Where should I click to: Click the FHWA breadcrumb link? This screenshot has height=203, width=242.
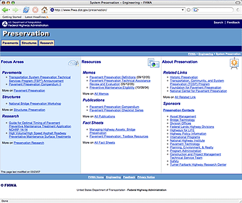click(191, 54)
